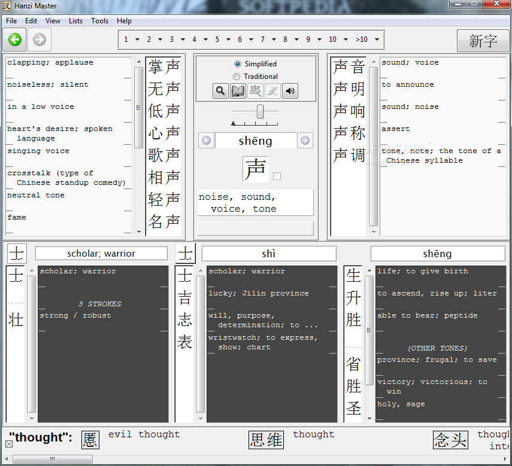Image resolution: width=512 pixels, height=466 pixels.
Task: Click 壮 in the radical character list
Action: 16,320
